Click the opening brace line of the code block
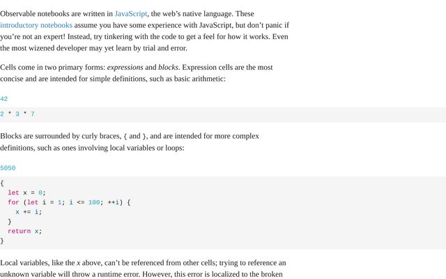The width and height of the screenshot is (446, 279). (2, 183)
